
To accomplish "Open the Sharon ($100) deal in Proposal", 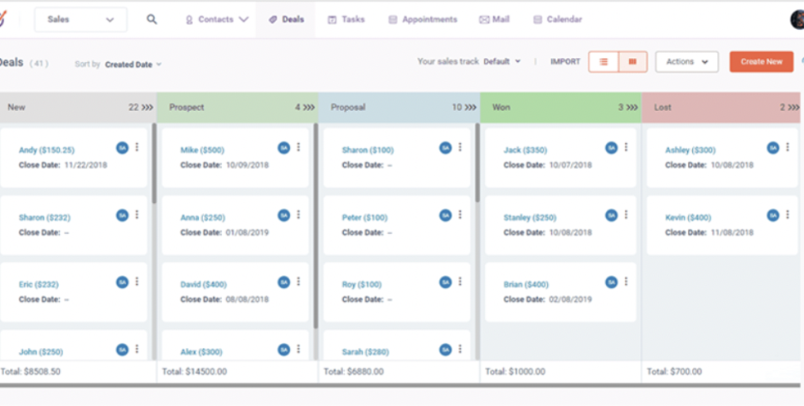I will [x=367, y=150].
